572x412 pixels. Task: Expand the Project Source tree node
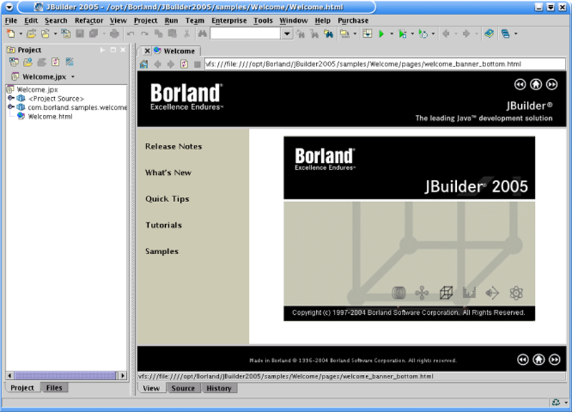tap(11, 99)
